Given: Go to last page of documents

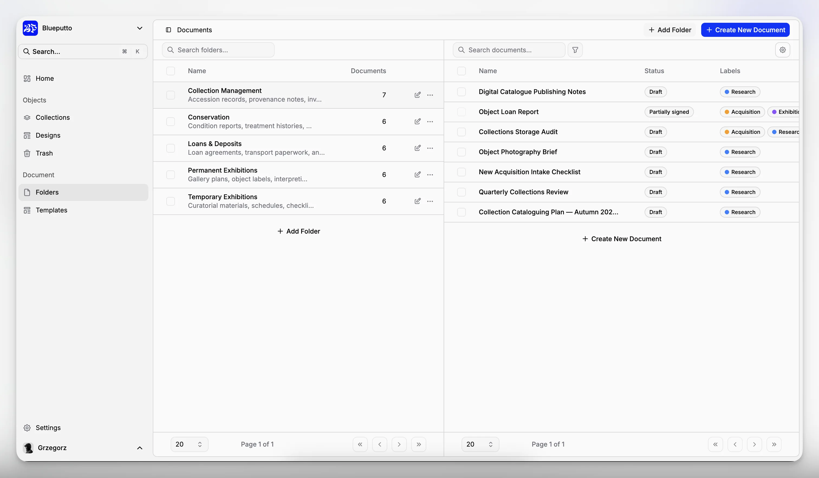Looking at the screenshot, I should 774,444.
